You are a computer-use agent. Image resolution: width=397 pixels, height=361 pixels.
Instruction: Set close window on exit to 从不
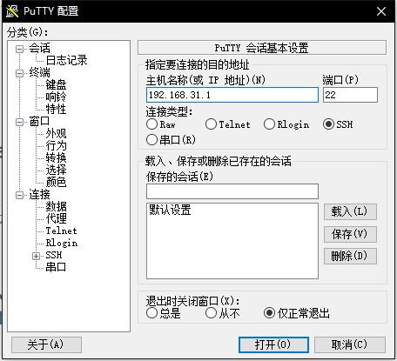211,313
